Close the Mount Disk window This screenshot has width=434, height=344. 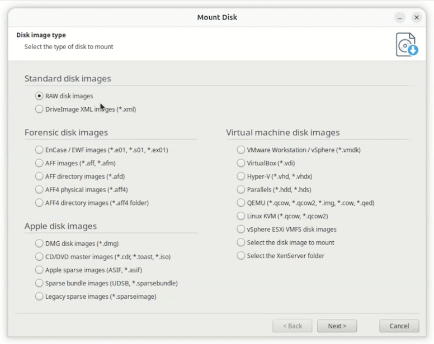pyautogui.click(x=416, y=17)
